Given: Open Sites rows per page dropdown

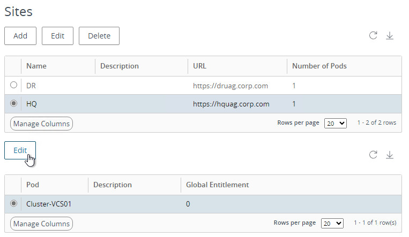Looking at the screenshot, I should [335, 123].
